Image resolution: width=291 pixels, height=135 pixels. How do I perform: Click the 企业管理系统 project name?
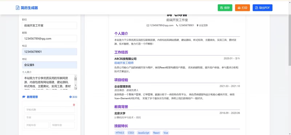point(123,86)
